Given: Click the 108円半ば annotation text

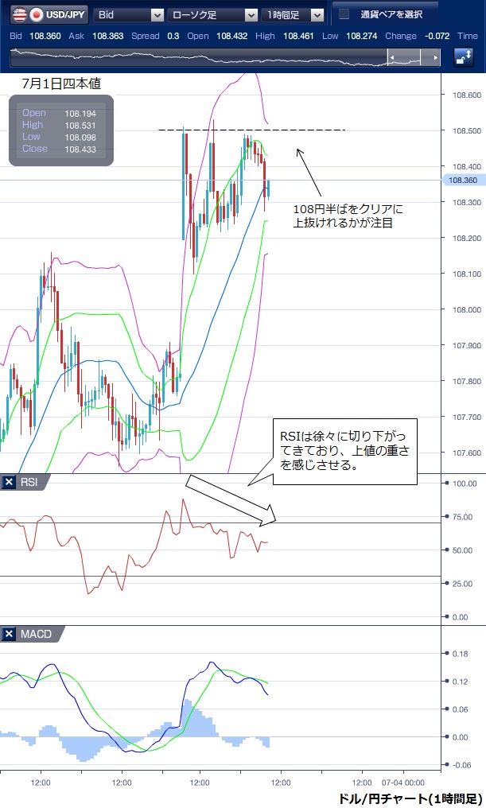Looking at the screenshot, I should 348,216.
